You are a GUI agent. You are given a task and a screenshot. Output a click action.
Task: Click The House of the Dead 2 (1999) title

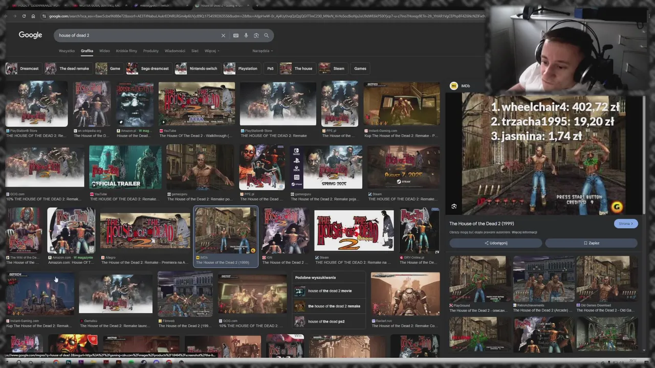482,223
